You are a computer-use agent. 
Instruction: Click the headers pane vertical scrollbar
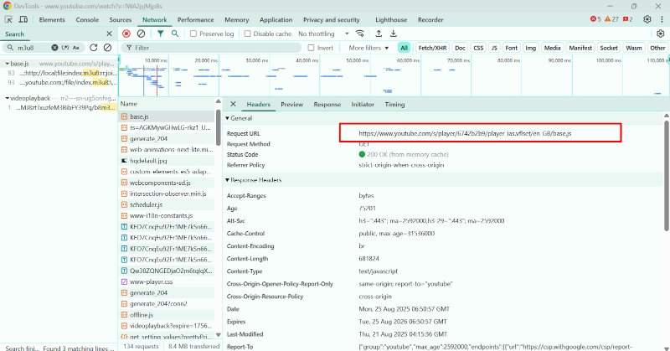pos(667,175)
